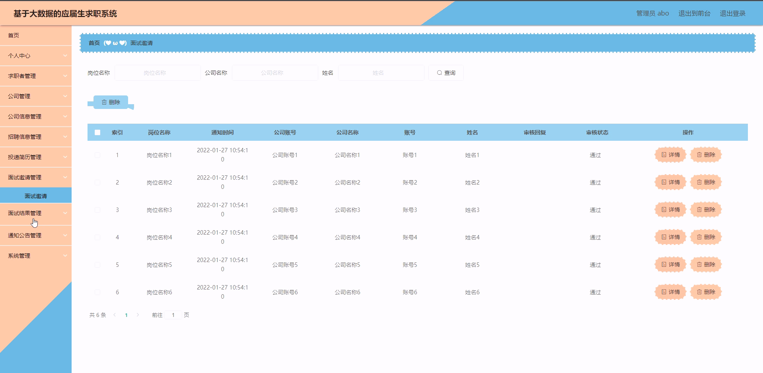The height and width of the screenshot is (373, 763).
Task: Click the document icon on row 6's 详情 button
Action: pyautogui.click(x=663, y=291)
